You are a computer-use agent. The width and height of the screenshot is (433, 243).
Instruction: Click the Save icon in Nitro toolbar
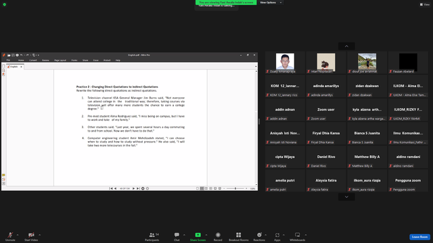13,55
